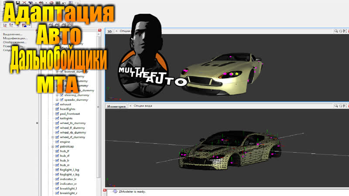Click 'ZModeler is ready.' status message

click(132, 191)
